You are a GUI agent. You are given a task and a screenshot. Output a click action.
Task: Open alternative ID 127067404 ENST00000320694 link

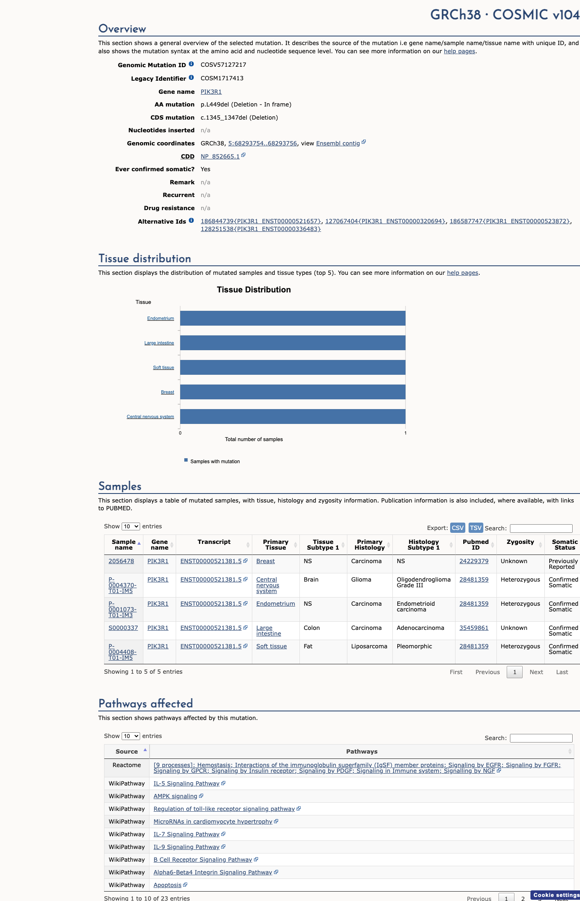click(385, 221)
